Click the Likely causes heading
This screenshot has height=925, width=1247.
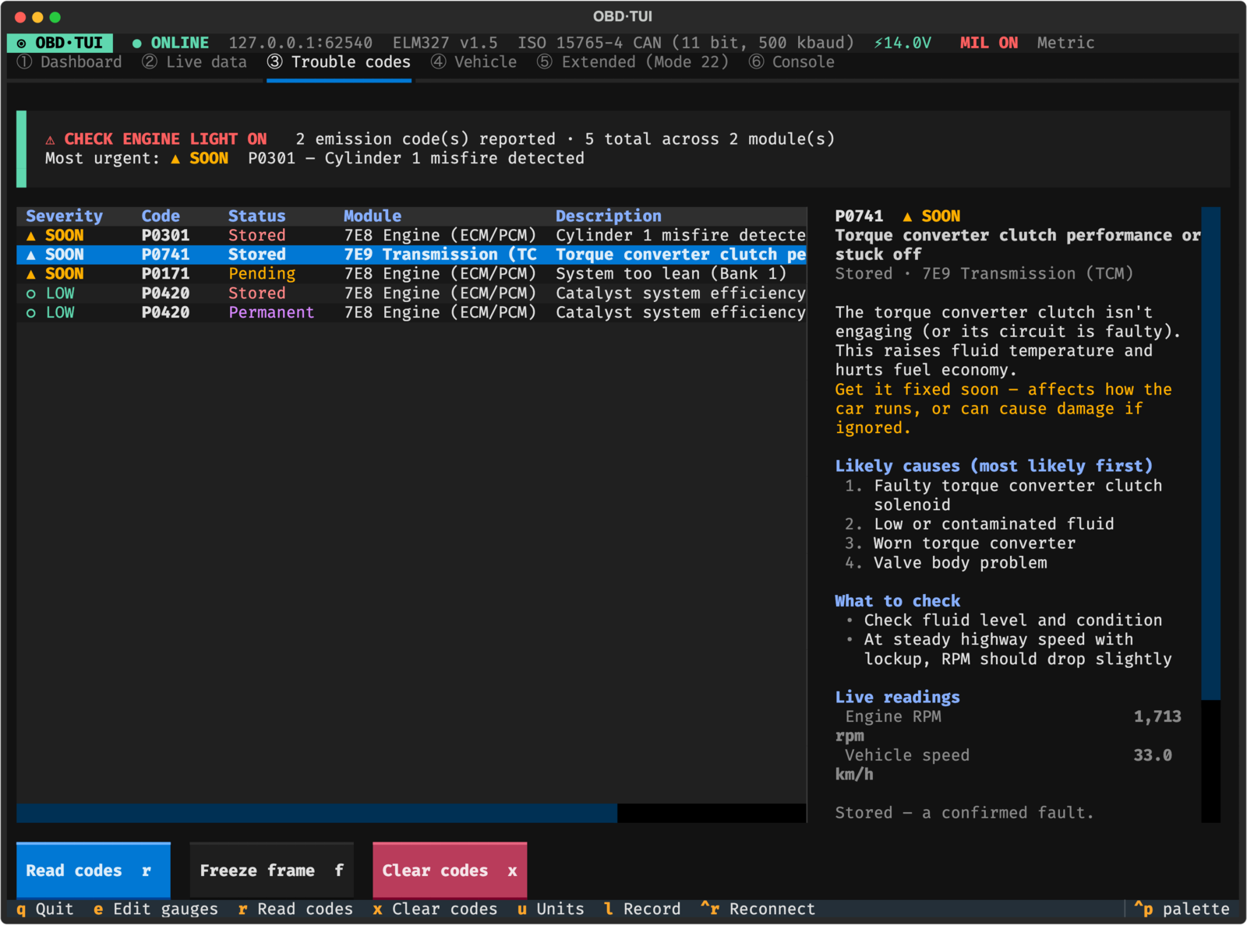pos(994,466)
